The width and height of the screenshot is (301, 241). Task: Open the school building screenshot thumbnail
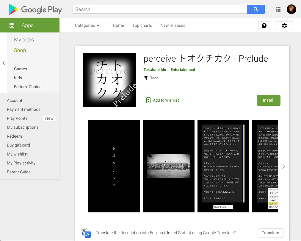click(169, 166)
